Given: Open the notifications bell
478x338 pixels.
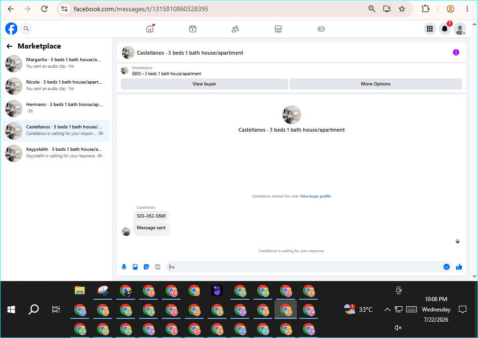Looking at the screenshot, I should pos(445,29).
